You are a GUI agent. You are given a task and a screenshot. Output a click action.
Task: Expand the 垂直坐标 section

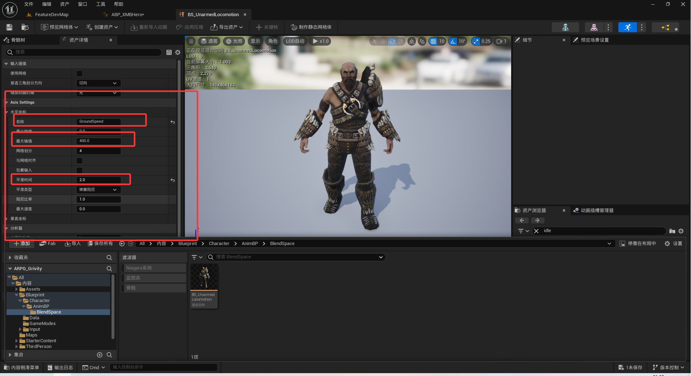[6, 219]
